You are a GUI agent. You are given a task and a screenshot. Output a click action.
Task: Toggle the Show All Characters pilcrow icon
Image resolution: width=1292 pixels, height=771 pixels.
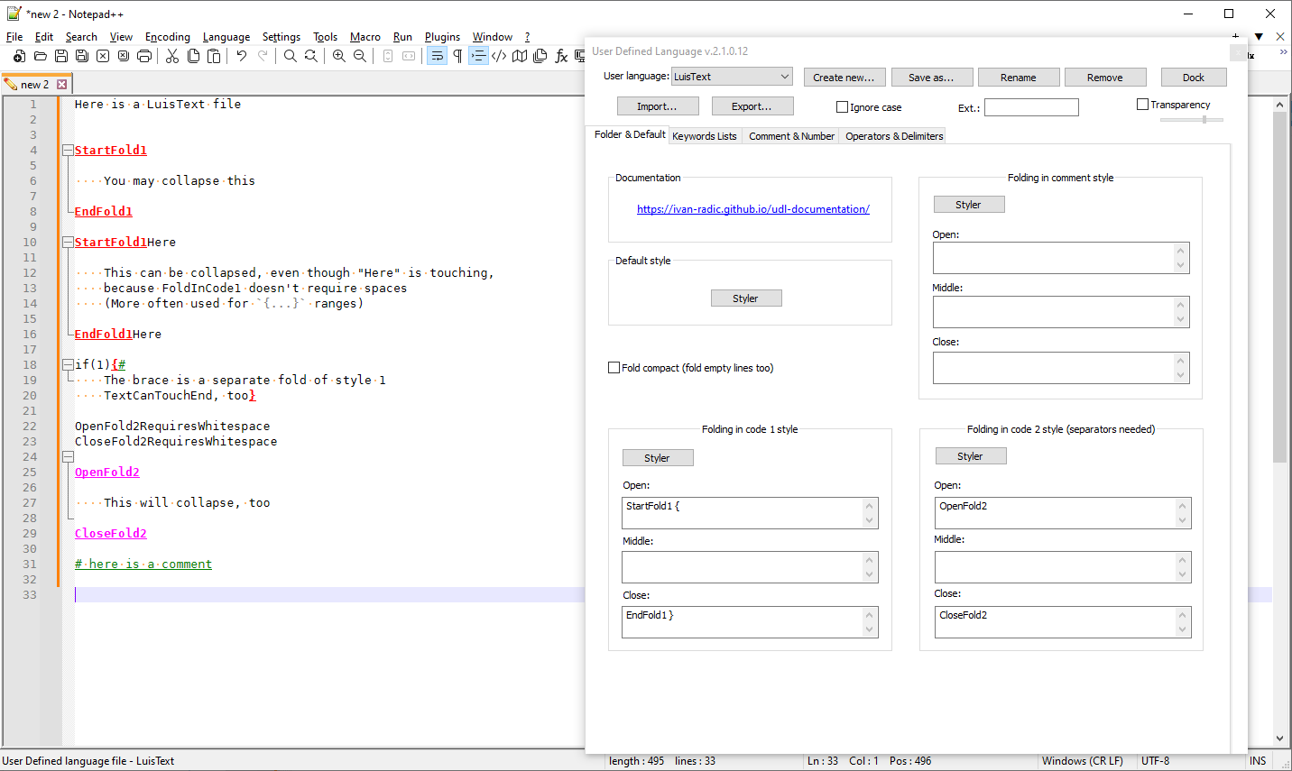pyautogui.click(x=457, y=56)
